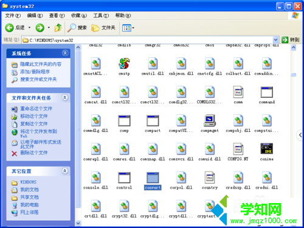Click the left pane scroll-up arrow
304x228 pixels.
[78, 47]
